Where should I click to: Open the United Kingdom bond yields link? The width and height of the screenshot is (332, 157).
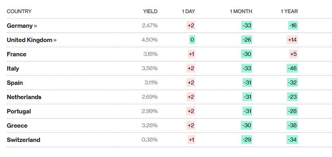[31, 40]
